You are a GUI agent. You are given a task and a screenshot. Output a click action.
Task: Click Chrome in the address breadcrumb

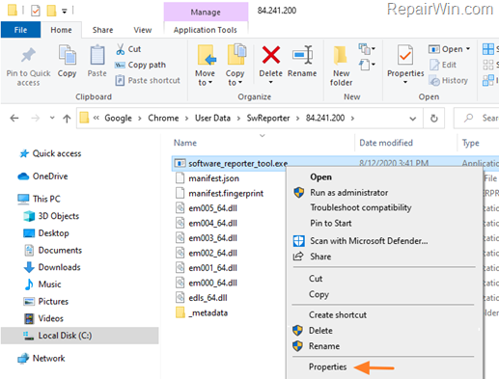[x=163, y=118]
